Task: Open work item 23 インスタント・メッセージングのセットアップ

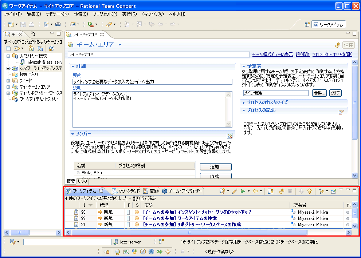Action: pyautogui.click(x=197, y=212)
